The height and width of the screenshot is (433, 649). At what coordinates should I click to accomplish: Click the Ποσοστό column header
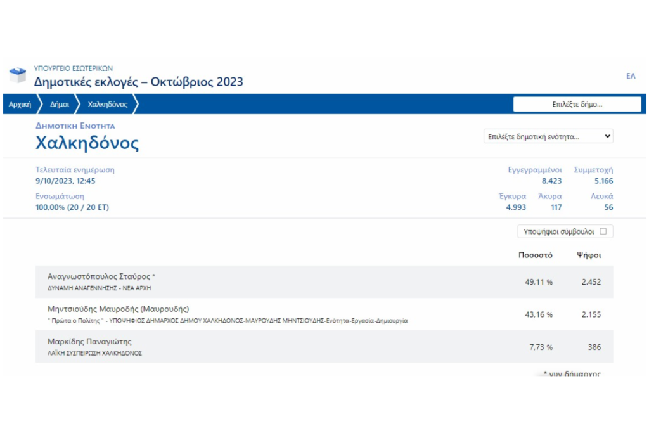pos(536,255)
